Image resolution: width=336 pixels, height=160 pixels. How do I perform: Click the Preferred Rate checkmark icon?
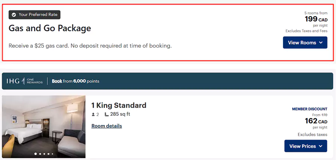[x=14, y=15]
